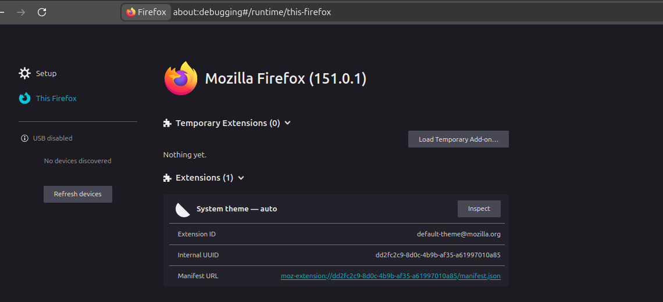Click the large Firefox logo
This screenshot has height=302, width=663.
pyautogui.click(x=181, y=78)
